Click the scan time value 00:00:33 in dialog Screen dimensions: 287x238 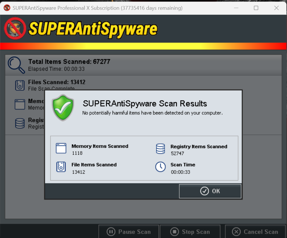[x=180, y=172]
